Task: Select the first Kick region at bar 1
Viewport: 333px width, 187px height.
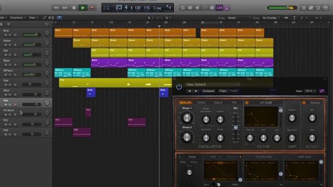Action: (63, 33)
